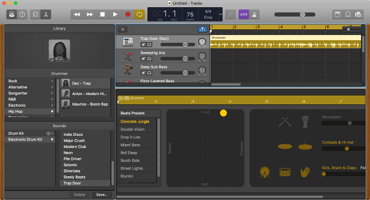The height and width of the screenshot is (200, 370).
Task: Select Drop it Low beat preset
Action: pos(137,137)
